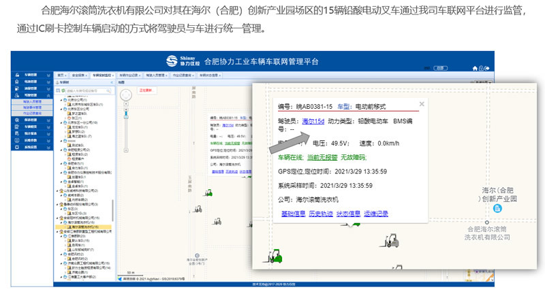Screen dimensions: 545x298
Task: Click the 车辆租赁 sidebar icon
Action: coord(17,127)
